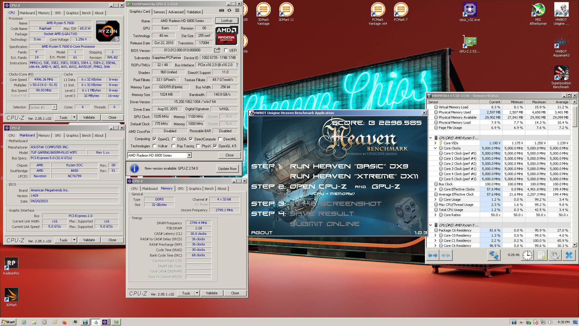Image resolution: width=579 pixels, height=326 pixels.
Task: Click RUN HEAVEN "BASIC" DX9 in the Heaven app
Action: (349, 166)
